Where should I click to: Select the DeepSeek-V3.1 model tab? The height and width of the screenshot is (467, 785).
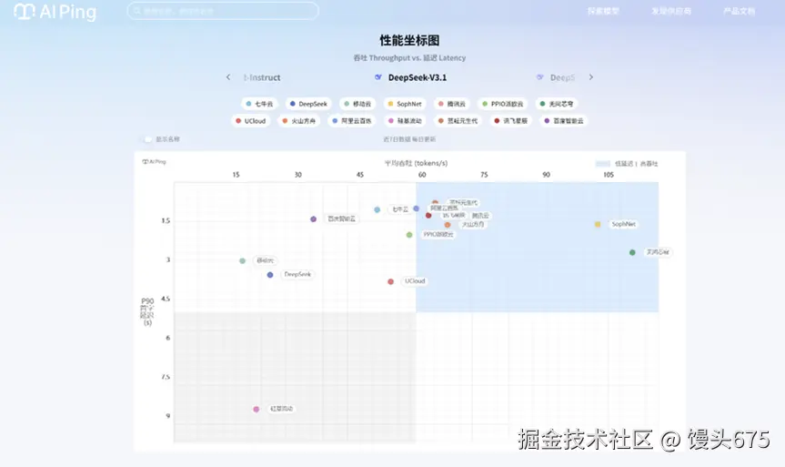(x=410, y=77)
